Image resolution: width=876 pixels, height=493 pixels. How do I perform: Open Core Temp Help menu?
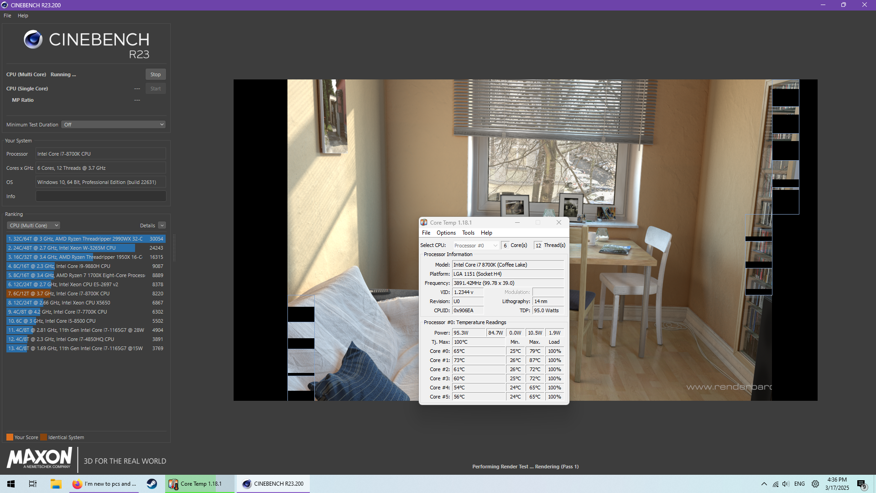pyautogui.click(x=486, y=233)
